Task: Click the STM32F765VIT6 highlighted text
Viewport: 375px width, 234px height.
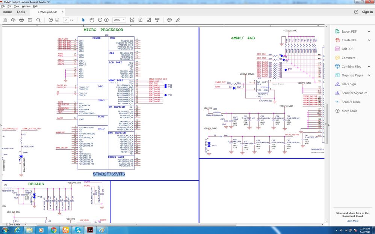Action: 109,174
